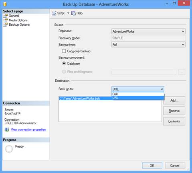
Task: Select the Files and filegroups radio button
Action: (64, 72)
